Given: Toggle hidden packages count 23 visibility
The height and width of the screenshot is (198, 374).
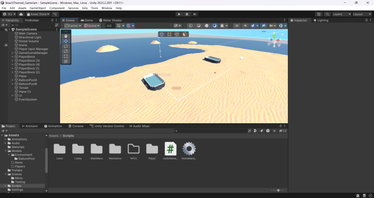Looking at the screenshot, I should tap(282, 131).
